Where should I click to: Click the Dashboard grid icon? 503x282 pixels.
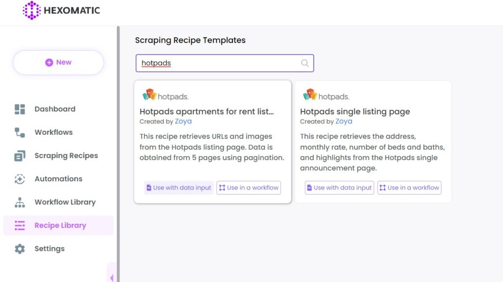(20, 109)
